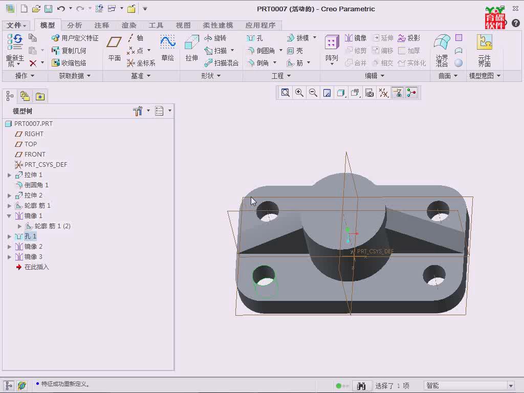This screenshot has width=524, height=393.
Task: Open the View (视图) ribbon tab
Action: (183, 25)
